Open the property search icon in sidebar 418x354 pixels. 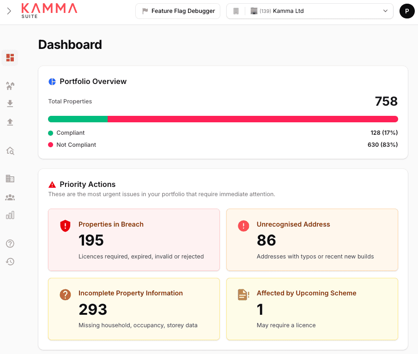coord(10,151)
